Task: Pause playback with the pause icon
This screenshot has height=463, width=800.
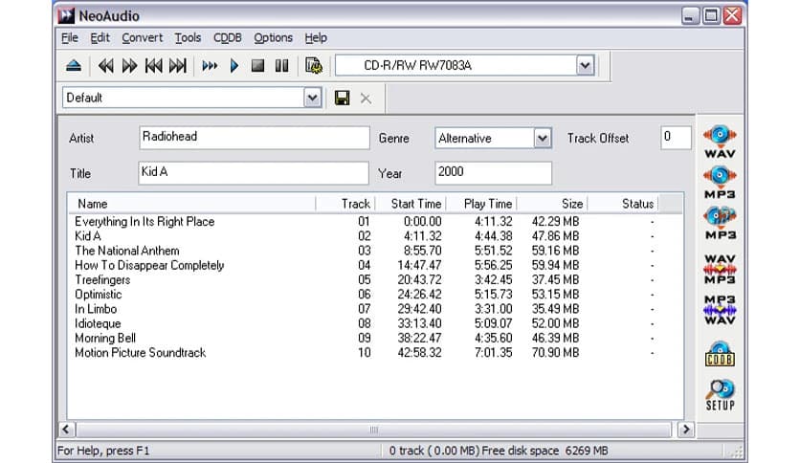Action: click(281, 66)
